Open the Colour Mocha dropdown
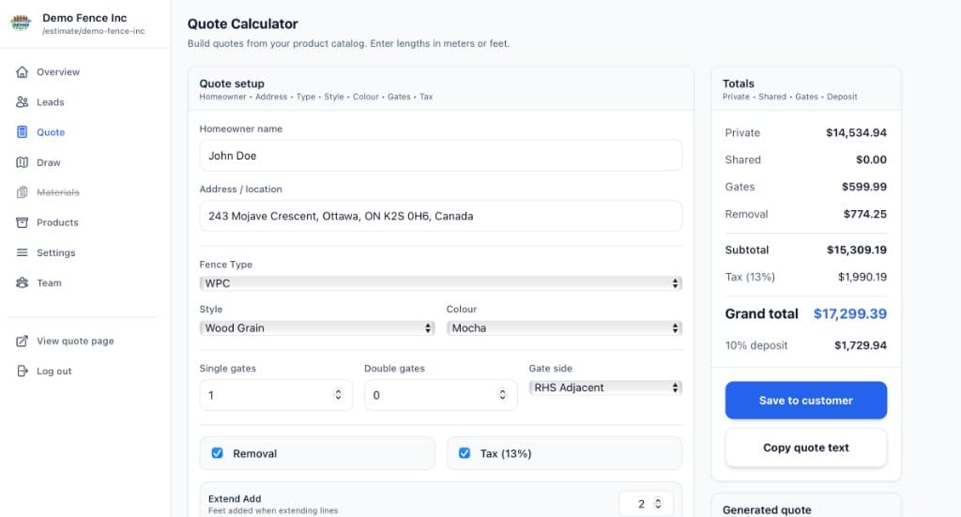 click(564, 327)
